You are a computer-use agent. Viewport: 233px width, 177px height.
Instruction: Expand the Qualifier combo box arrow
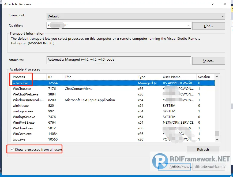pos(189,25)
